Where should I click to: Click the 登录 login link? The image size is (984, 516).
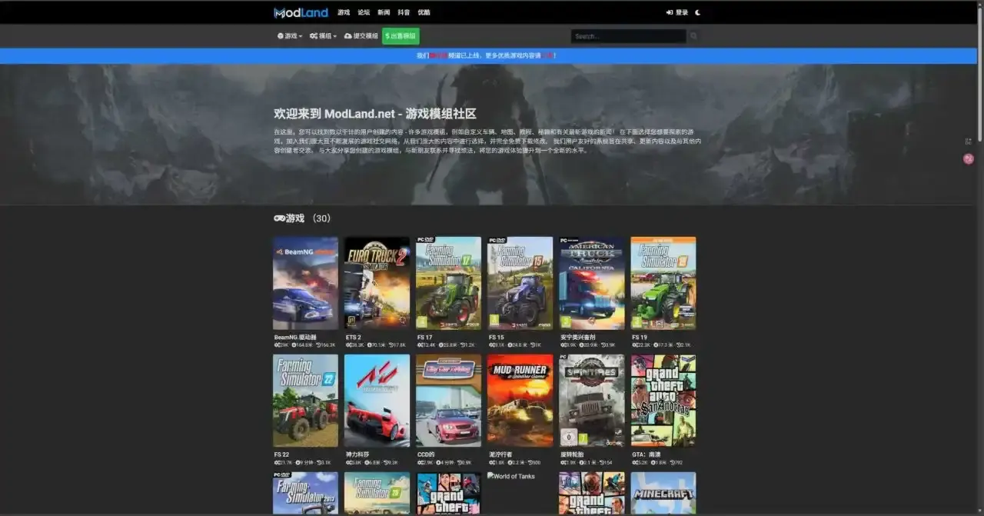677,12
